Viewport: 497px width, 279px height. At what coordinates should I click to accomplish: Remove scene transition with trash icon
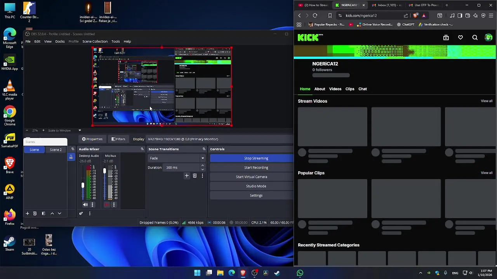pos(195,176)
